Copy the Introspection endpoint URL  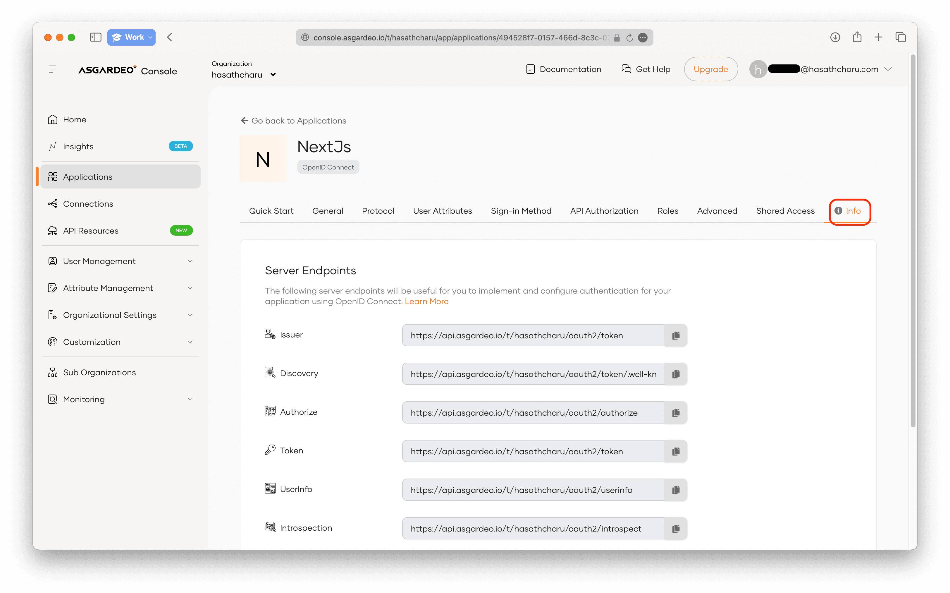(676, 528)
